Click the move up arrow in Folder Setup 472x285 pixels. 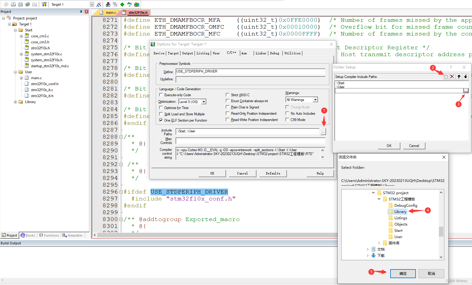[459, 76]
